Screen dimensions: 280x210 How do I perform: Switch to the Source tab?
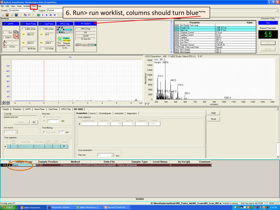(x=92, y=113)
